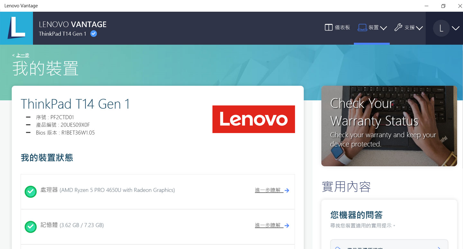Click the 實用內容 heading
This screenshot has width=463, height=249.
click(346, 187)
